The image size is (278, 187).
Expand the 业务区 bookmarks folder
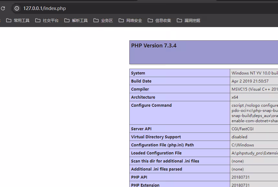pyautogui.click(x=103, y=20)
